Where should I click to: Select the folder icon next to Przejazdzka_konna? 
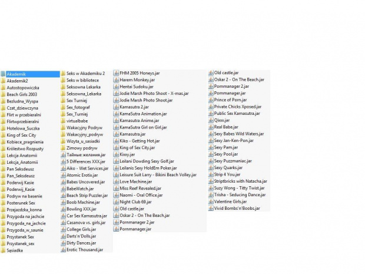pos(3,210)
